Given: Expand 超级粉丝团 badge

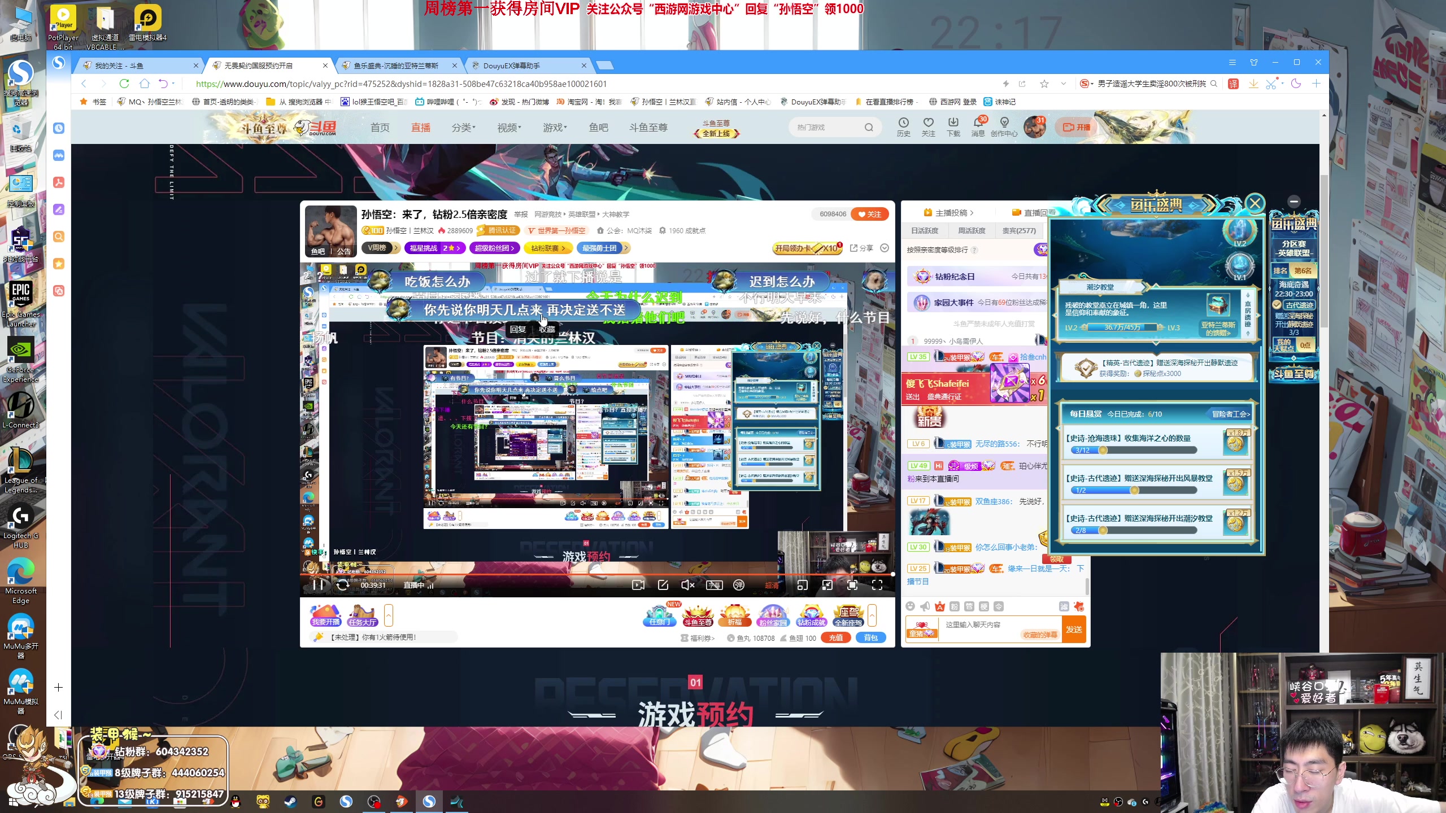Looking at the screenshot, I should [x=494, y=248].
